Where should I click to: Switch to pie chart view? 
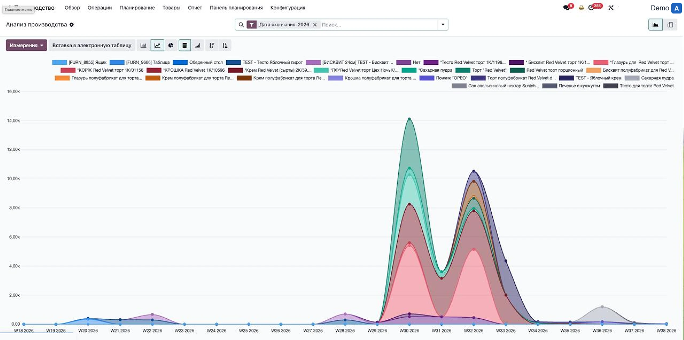click(171, 45)
